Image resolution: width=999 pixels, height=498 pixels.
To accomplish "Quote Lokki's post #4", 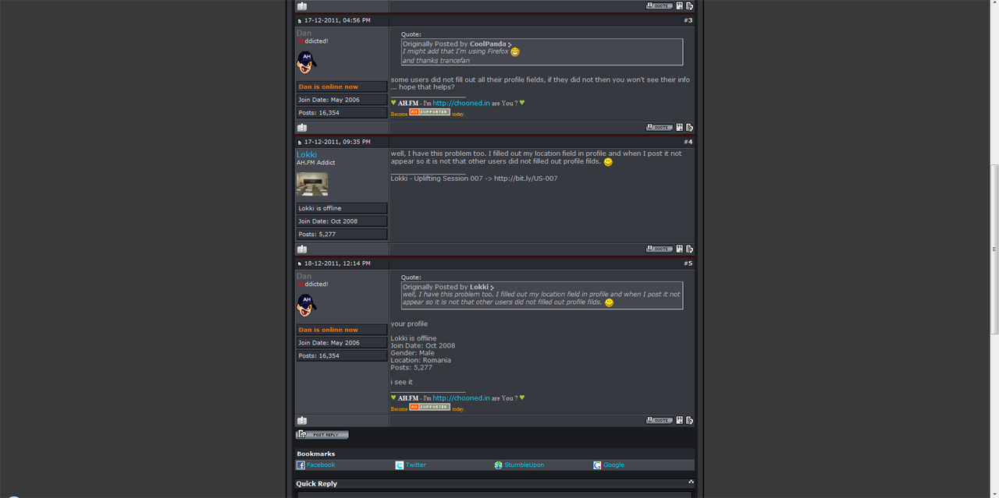I will [659, 249].
